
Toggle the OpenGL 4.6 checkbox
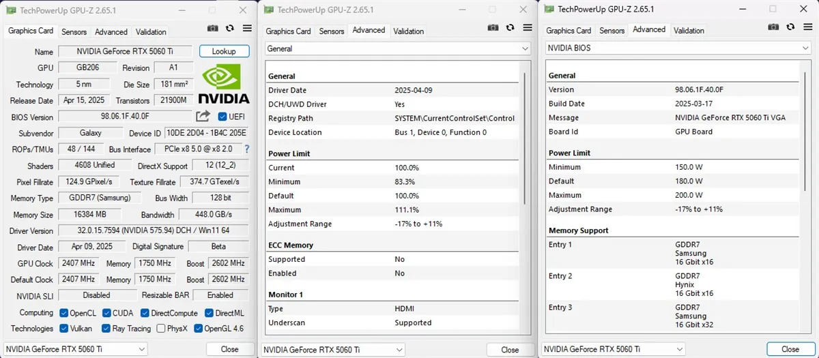[199, 329]
